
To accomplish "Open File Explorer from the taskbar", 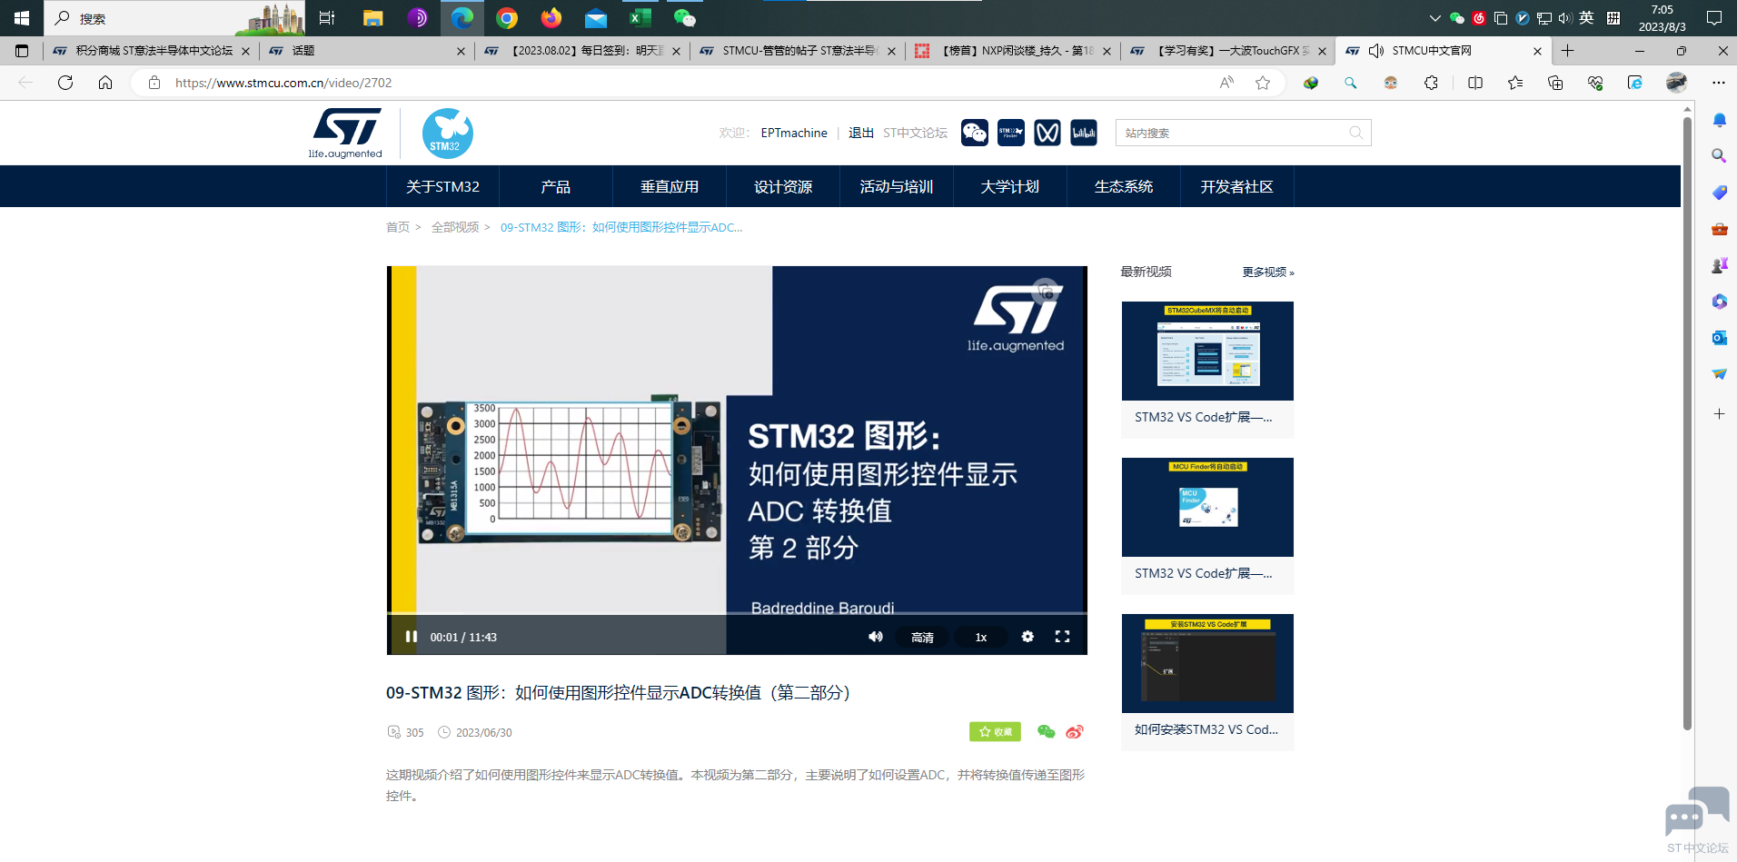I will [x=372, y=18].
